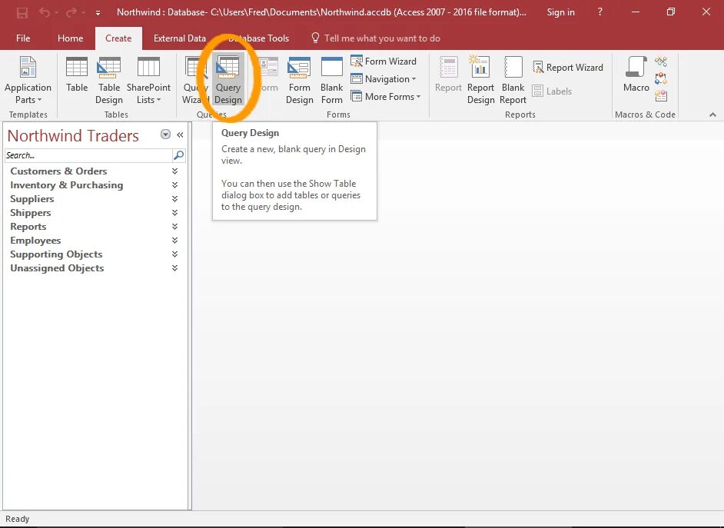Switch to the Home tab
Viewport: 724px width, 528px height.
pos(70,38)
